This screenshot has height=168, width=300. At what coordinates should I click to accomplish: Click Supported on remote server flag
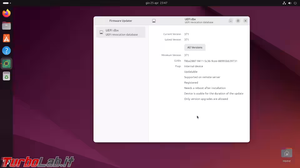[202, 77]
